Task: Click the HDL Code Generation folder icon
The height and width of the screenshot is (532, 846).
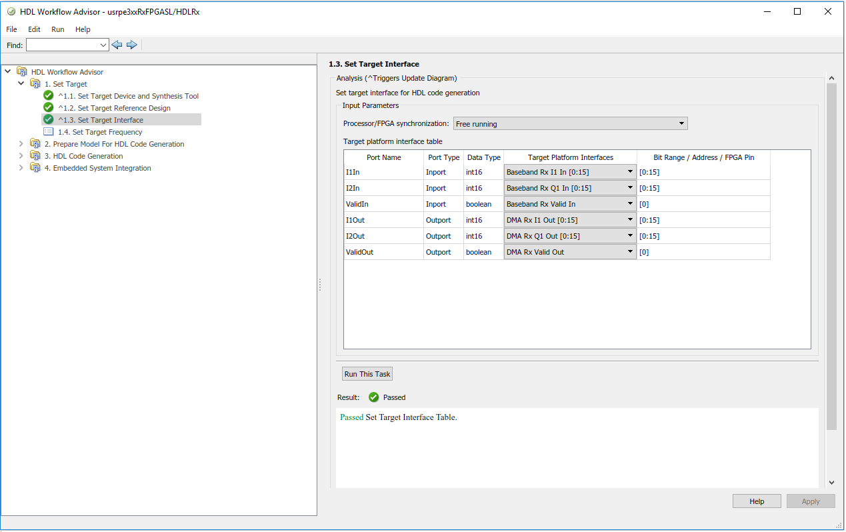Action: [35, 156]
